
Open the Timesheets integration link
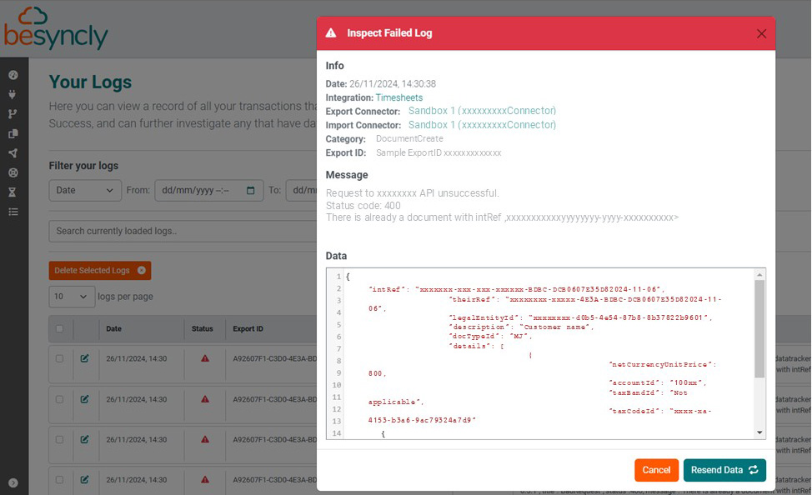pos(398,97)
